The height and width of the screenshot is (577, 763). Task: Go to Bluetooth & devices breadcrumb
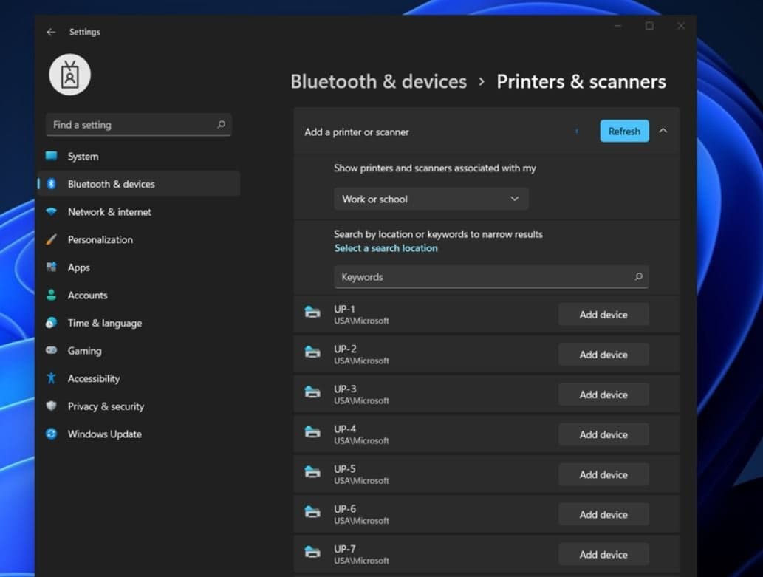(378, 82)
